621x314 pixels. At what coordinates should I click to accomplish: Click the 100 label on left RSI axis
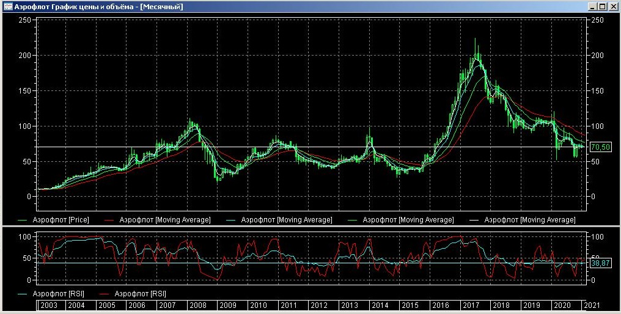[x=24, y=237]
